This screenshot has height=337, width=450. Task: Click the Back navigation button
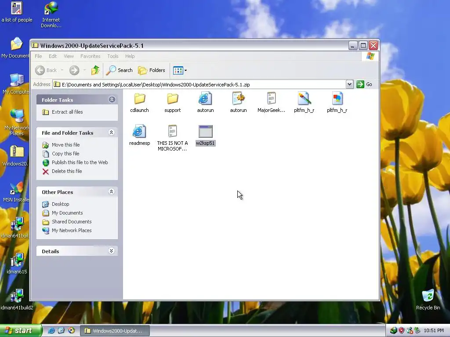47,70
